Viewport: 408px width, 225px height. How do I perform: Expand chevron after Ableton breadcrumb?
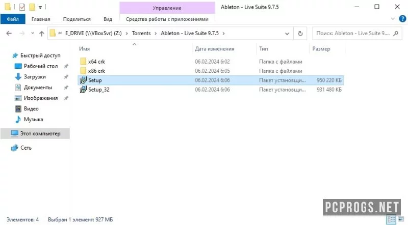click(223, 33)
